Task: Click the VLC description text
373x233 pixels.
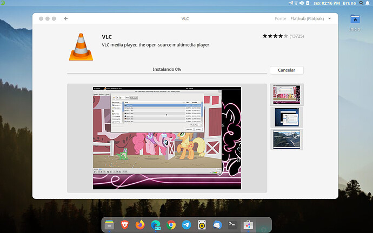Action: pos(156,45)
